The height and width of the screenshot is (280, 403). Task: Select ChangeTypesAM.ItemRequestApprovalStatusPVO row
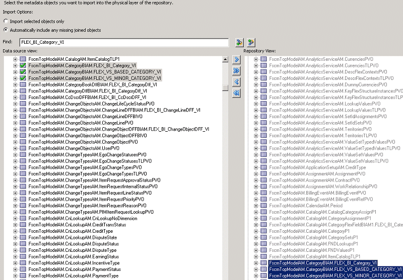(x=94, y=180)
